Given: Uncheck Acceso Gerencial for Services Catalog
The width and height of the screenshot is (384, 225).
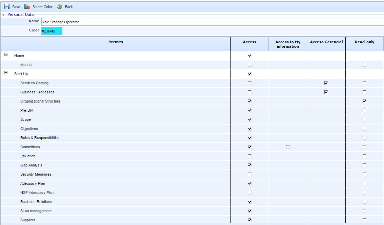Looking at the screenshot, I should [x=326, y=83].
